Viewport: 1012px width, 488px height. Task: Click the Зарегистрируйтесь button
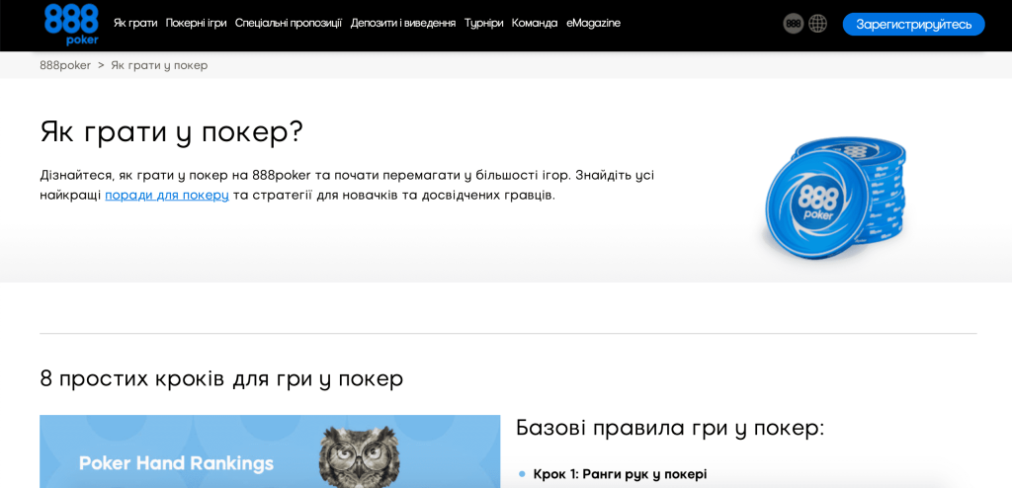pyautogui.click(x=913, y=25)
